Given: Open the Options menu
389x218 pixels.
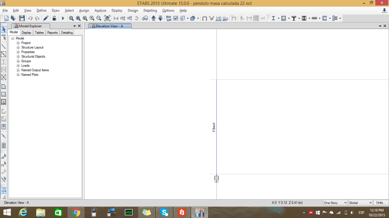Looking at the screenshot, I should tap(168, 10).
